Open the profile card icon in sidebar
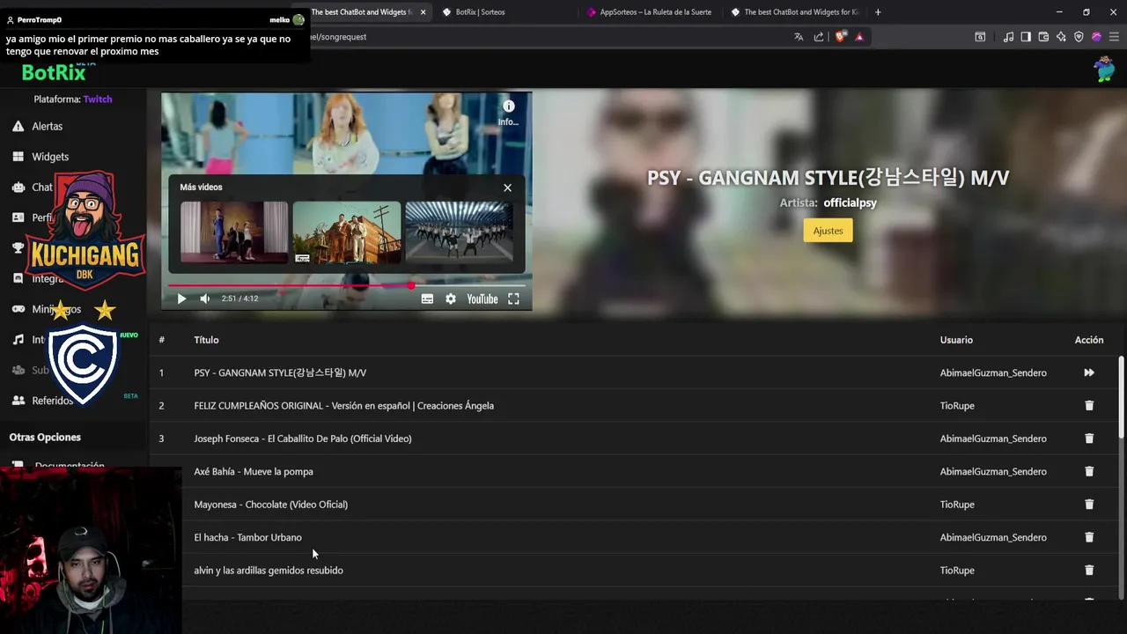 pos(18,217)
